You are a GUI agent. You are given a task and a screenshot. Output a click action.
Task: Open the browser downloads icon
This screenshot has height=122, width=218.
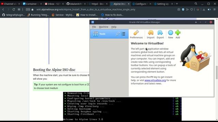[x=204, y=9]
